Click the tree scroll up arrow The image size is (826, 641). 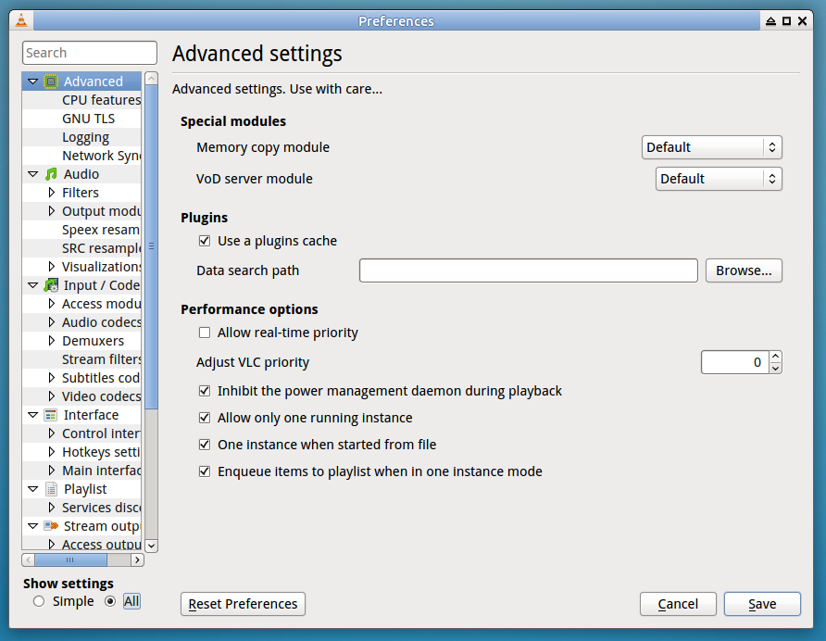pyautogui.click(x=151, y=79)
